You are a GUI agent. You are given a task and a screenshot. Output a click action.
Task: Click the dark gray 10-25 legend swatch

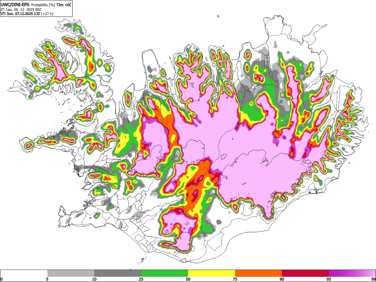118,274
